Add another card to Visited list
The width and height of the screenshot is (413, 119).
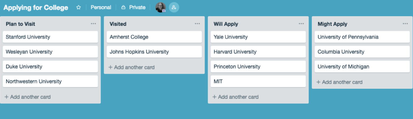pyautogui.click(x=132, y=67)
